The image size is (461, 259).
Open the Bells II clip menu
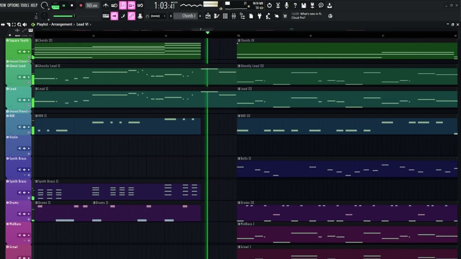point(239,158)
